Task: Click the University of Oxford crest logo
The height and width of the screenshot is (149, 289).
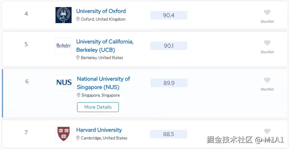Action: point(64,15)
